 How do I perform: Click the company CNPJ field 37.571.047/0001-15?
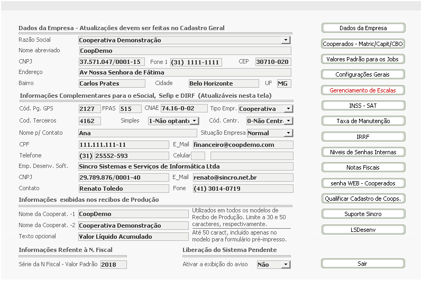click(112, 62)
